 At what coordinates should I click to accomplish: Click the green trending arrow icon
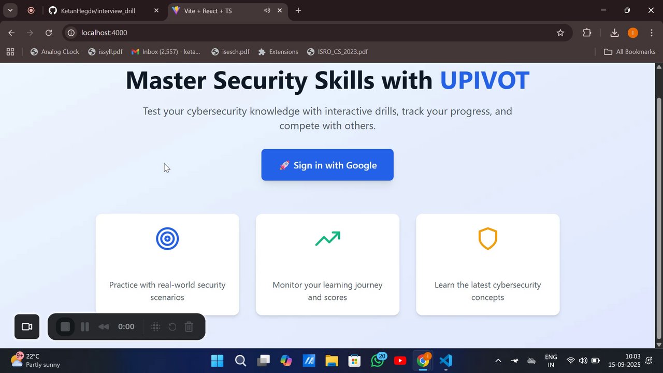pos(327,239)
